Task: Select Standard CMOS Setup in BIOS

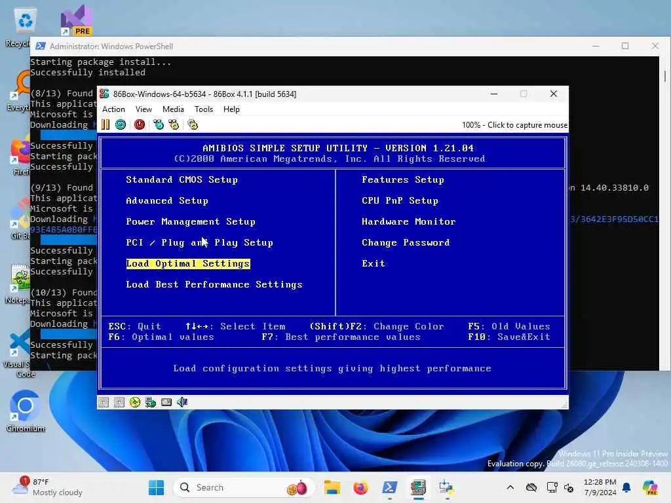Action: tap(182, 179)
